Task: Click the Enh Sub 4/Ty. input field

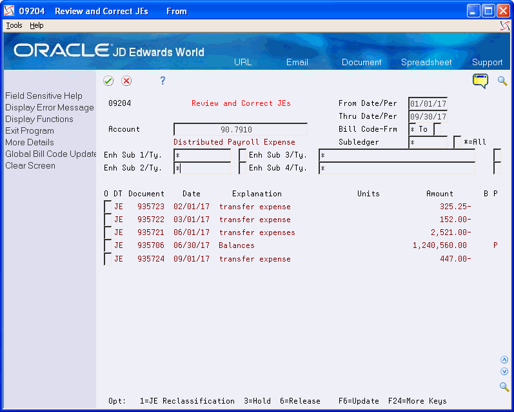Action: [397, 168]
